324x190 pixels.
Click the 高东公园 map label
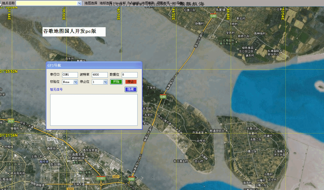[x=78, y=163]
